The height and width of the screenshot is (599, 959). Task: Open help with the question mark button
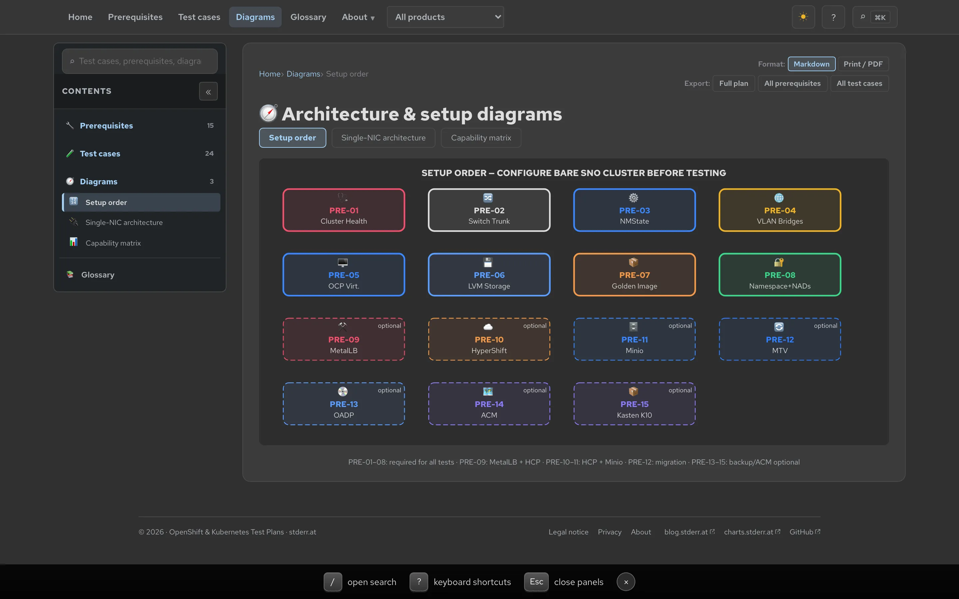[833, 17]
